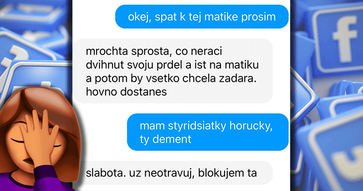363x191 pixels.
Task: Select the blue bubble 'okej, spat k tej matike prosim'
Action: (202, 17)
